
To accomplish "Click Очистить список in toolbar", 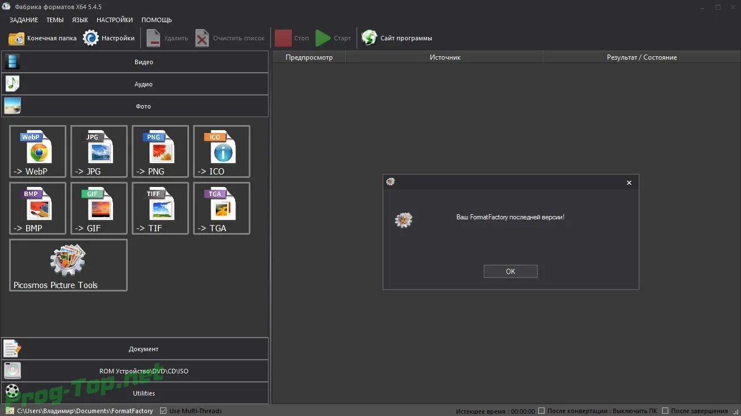I will point(230,38).
